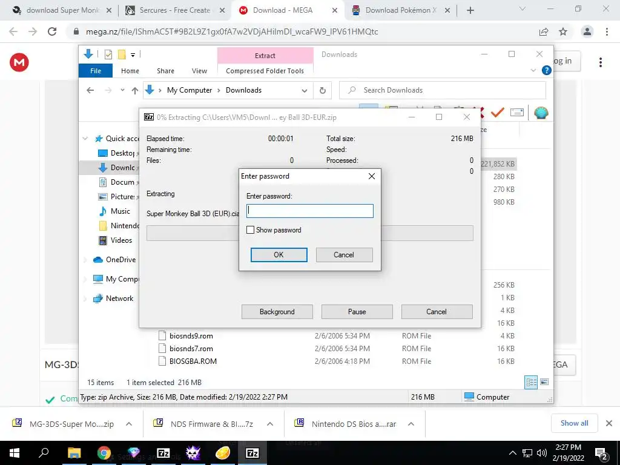Click Show all downloads

tap(574, 423)
